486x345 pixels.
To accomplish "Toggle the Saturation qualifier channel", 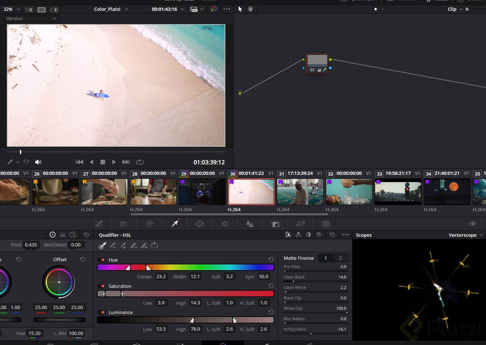I will [x=103, y=286].
